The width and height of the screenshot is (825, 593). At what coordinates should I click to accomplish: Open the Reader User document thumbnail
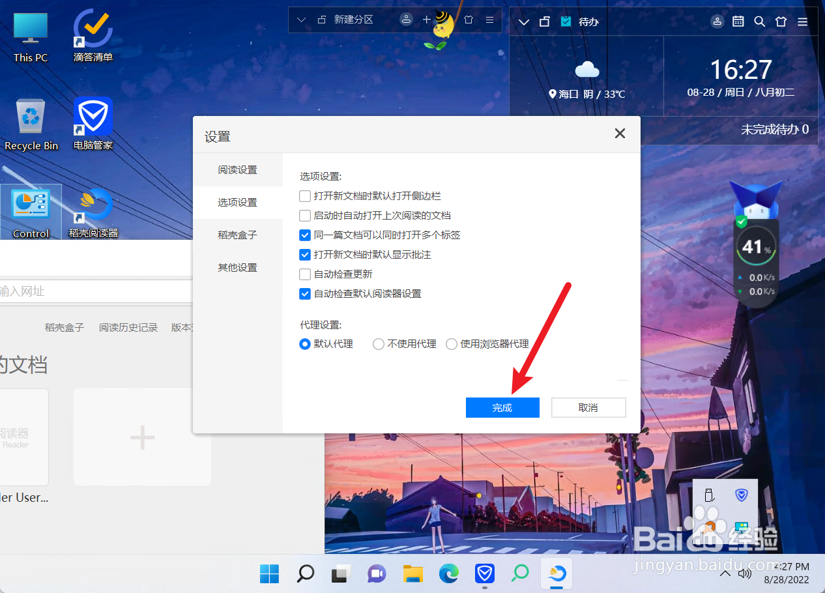click(23, 437)
